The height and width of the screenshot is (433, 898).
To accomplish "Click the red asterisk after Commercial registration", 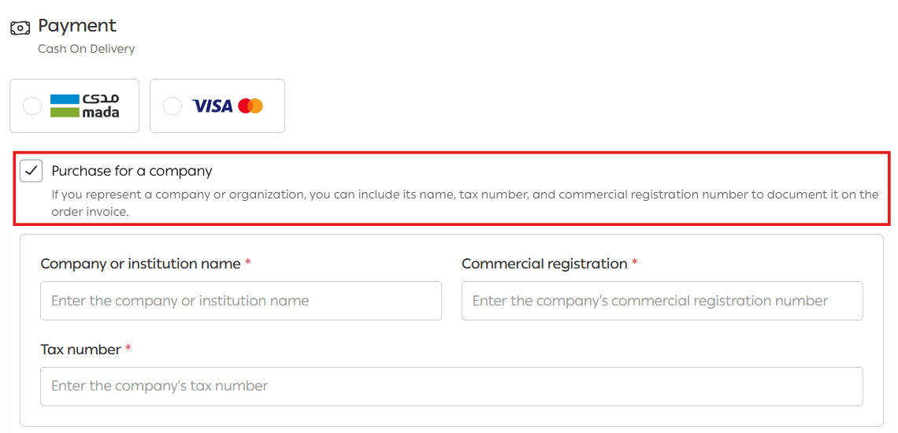I will point(635,263).
